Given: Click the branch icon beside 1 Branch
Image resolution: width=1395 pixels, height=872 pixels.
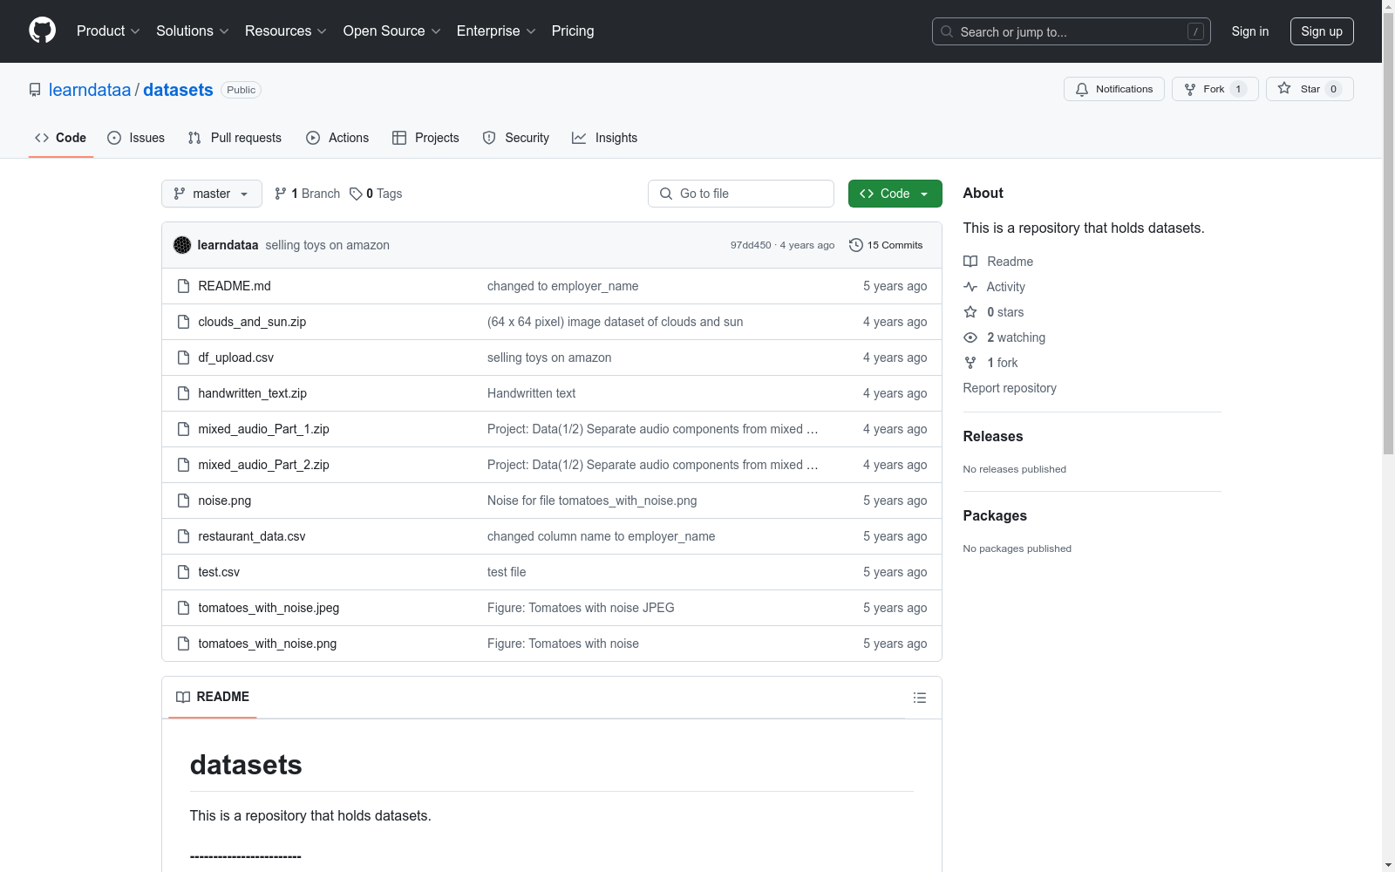Looking at the screenshot, I should pos(281,194).
